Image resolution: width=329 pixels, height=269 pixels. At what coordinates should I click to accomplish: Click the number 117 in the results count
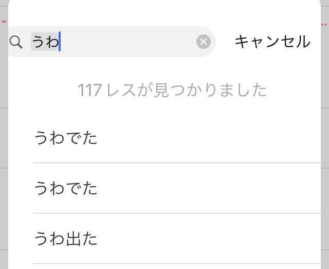[89, 91]
